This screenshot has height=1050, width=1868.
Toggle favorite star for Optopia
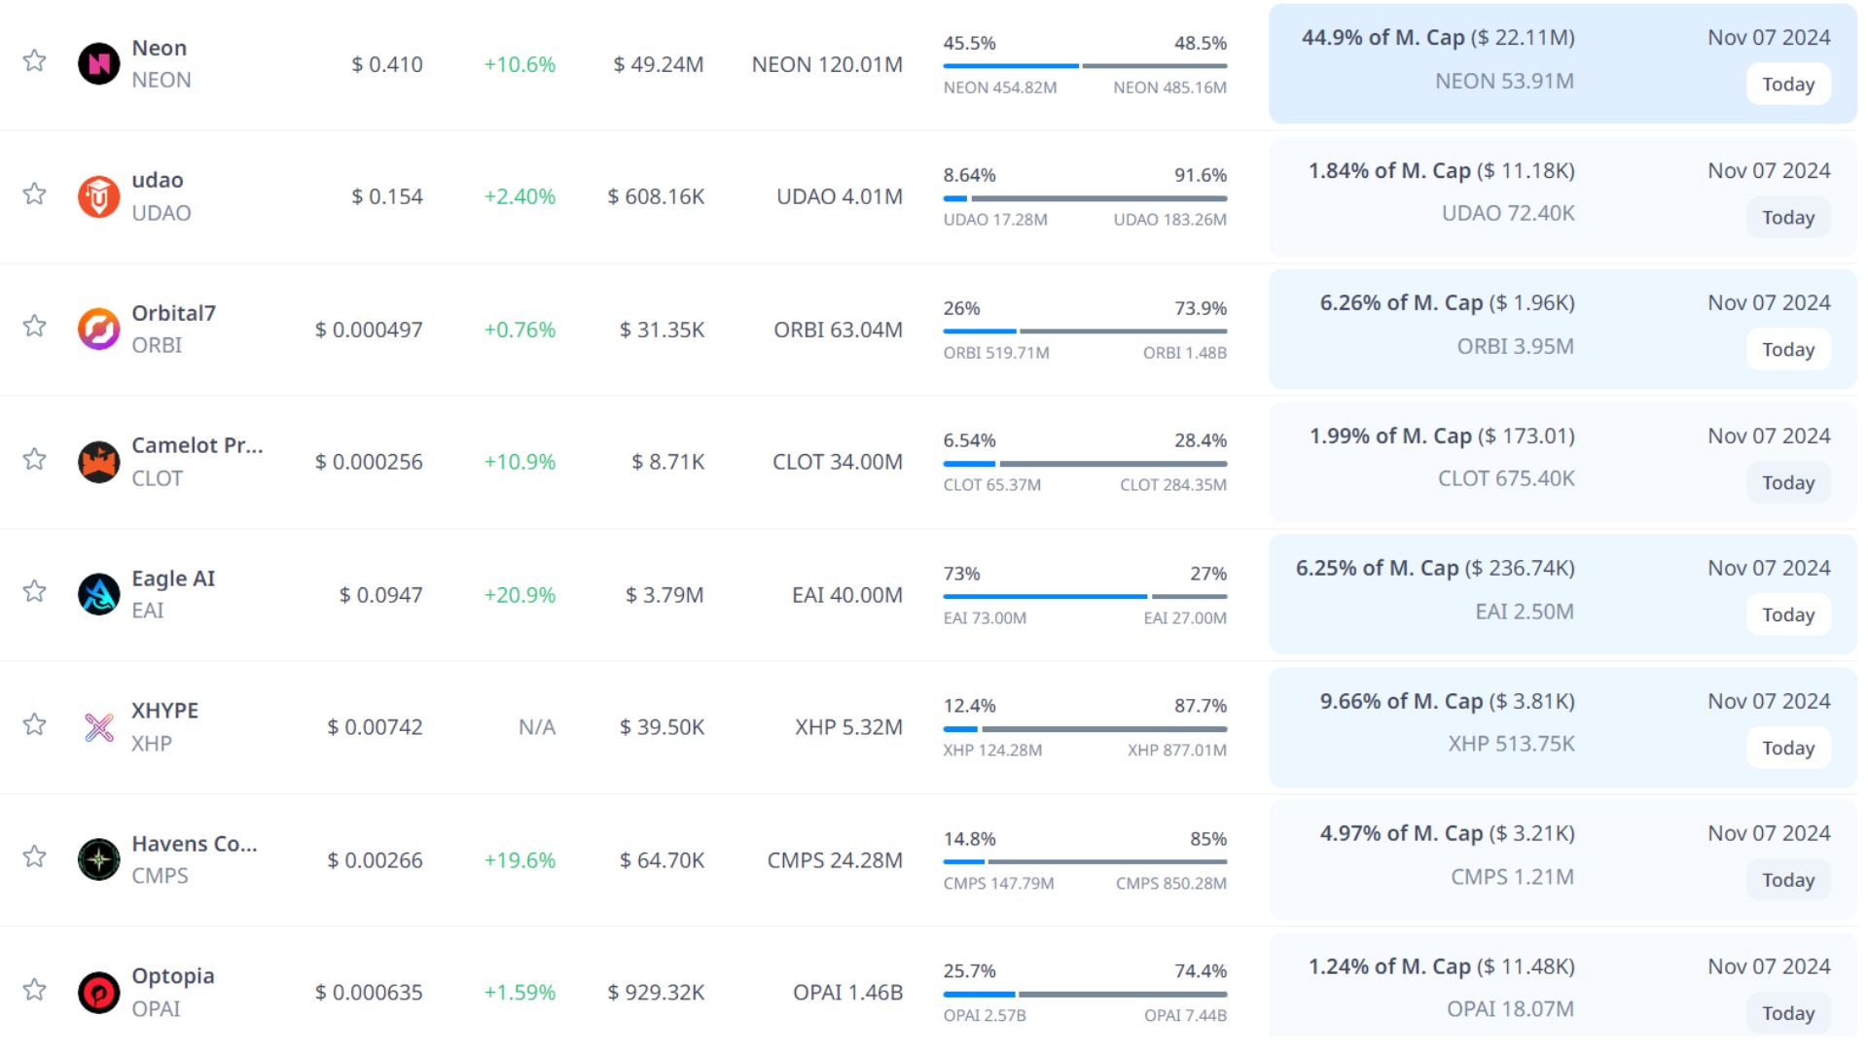[x=35, y=990]
